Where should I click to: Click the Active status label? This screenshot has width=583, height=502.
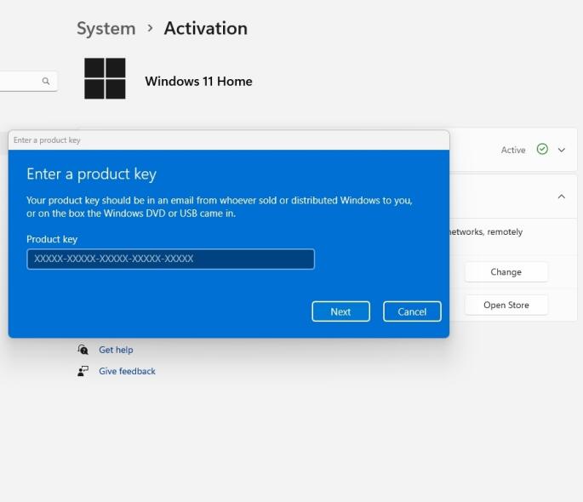tap(513, 150)
